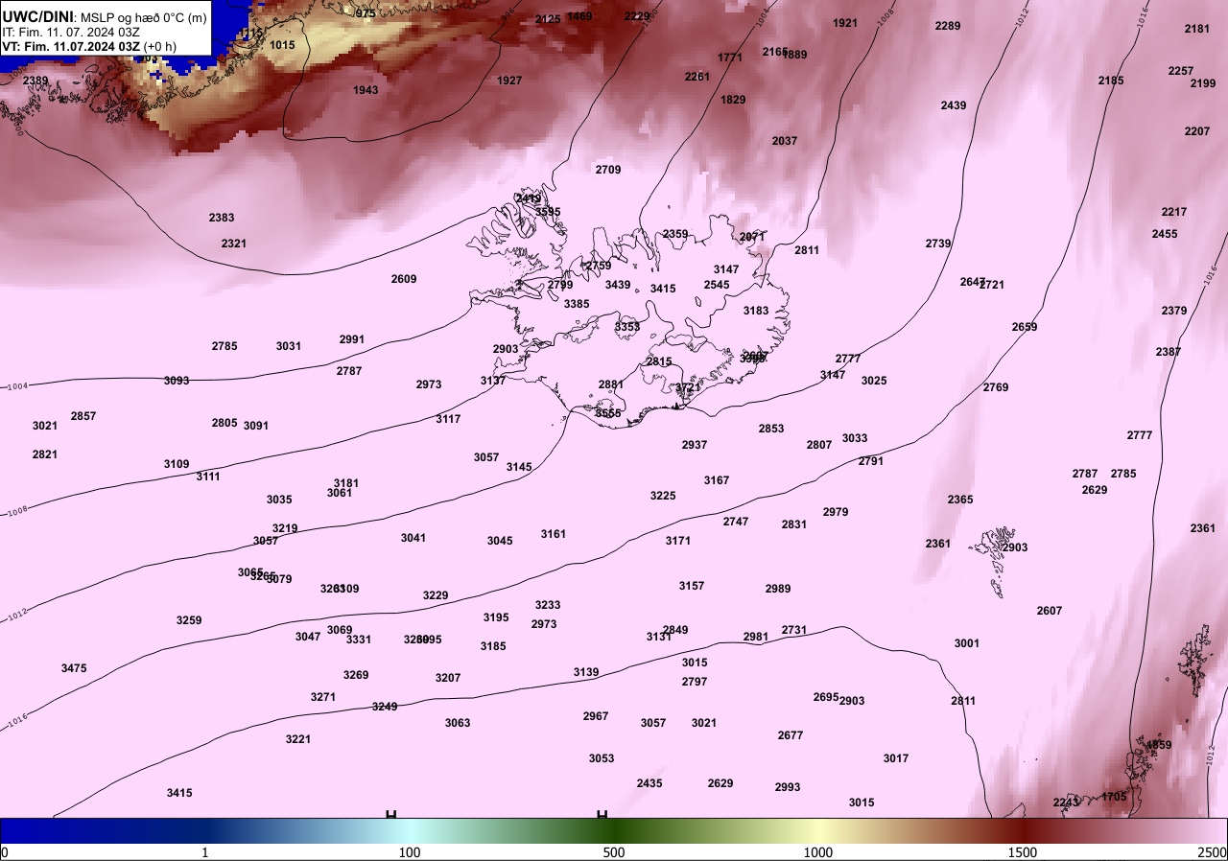The width and height of the screenshot is (1228, 861).
Task: Click the height value 2439
Action: [x=954, y=105]
